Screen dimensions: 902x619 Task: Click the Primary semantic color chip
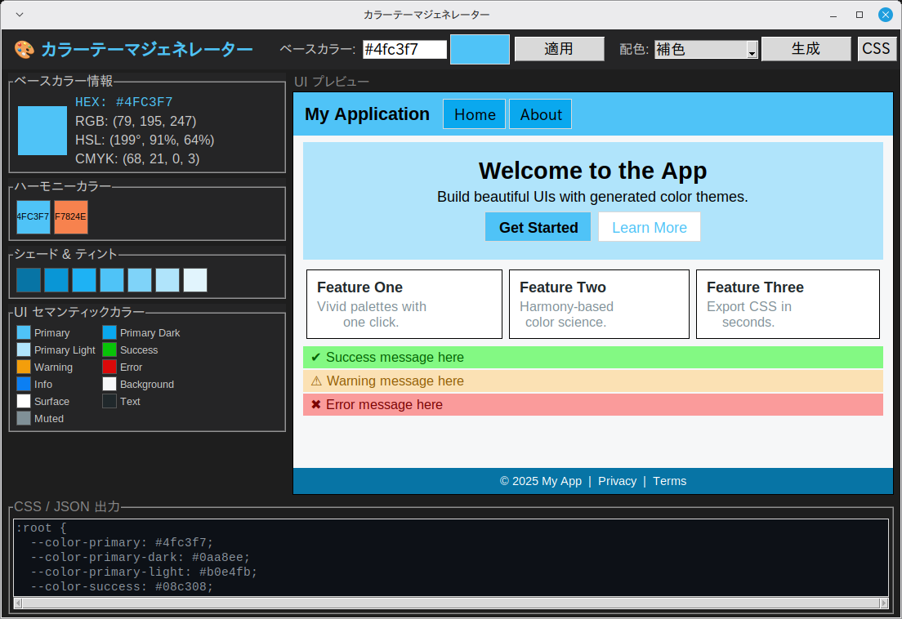tap(24, 333)
